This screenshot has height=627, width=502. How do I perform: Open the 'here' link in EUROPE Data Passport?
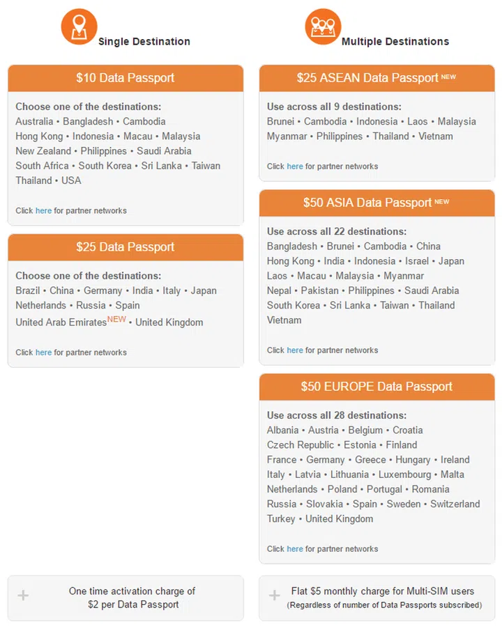295,549
